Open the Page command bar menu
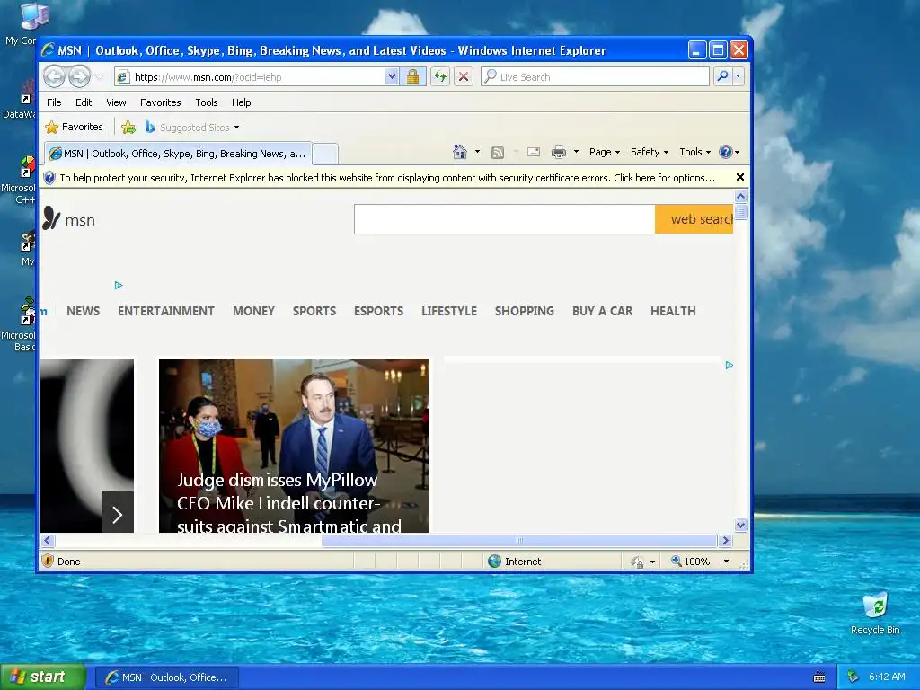This screenshot has height=690, width=920. (605, 152)
